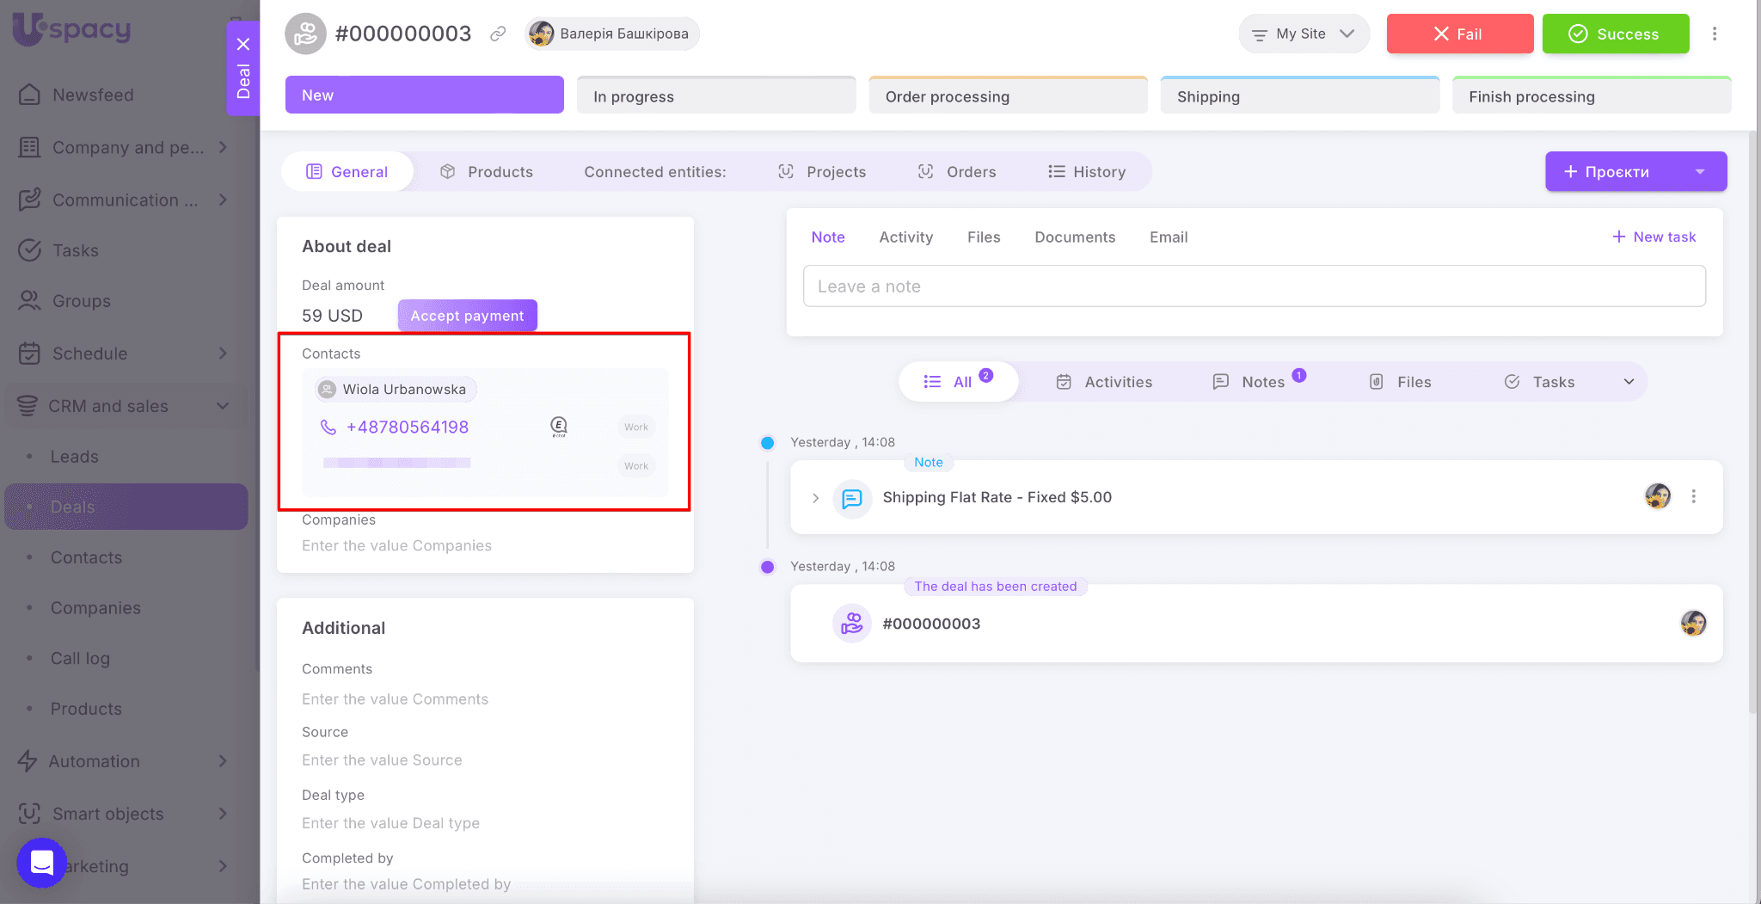This screenshot has width=1761, height=904.
Task: Click the phone icon beside +48780564198
Action: [328, 427]
